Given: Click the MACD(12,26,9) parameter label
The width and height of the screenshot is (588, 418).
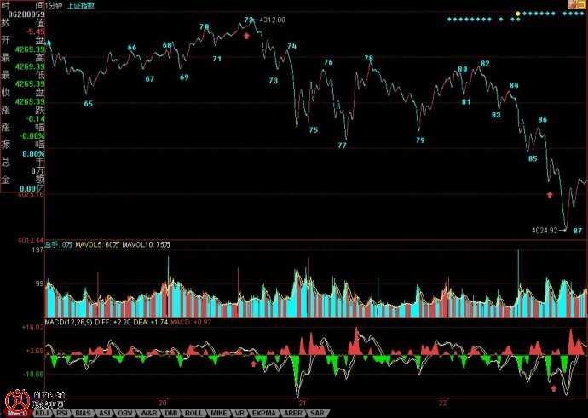Looking at the screenshot, I should tap(69, 322).
